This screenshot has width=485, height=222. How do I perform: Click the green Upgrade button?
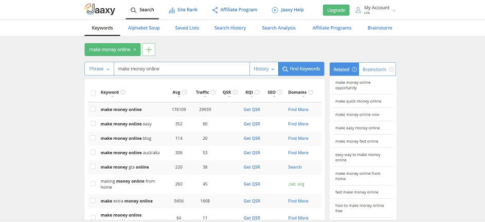[x=336, y=10]
